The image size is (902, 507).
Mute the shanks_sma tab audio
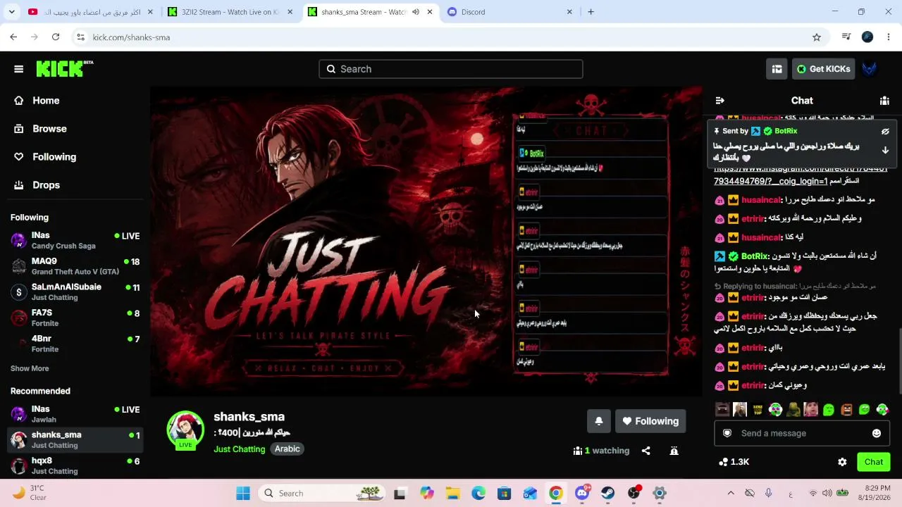coord(416,12)
